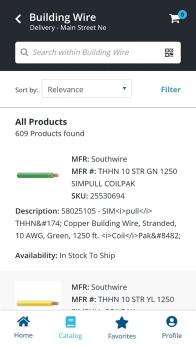Image resolution: width=196 pixels, height=348 pixels.
Task: Open the Filter options
Action: pyautogui.click(x=170, y=89)
